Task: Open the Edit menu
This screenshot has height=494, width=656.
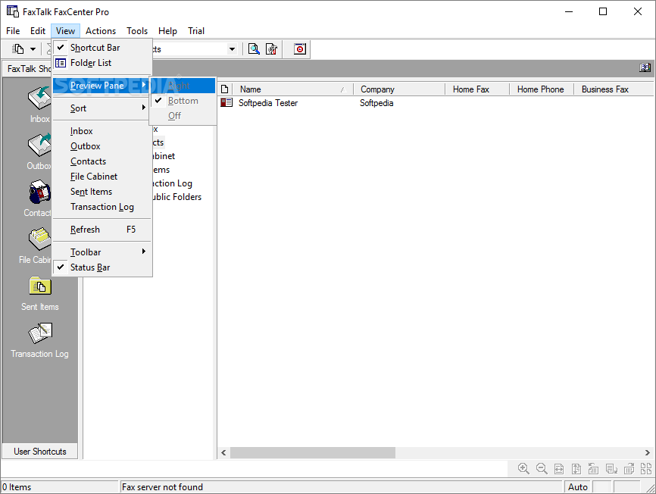Action: click(x=38, y=31)
